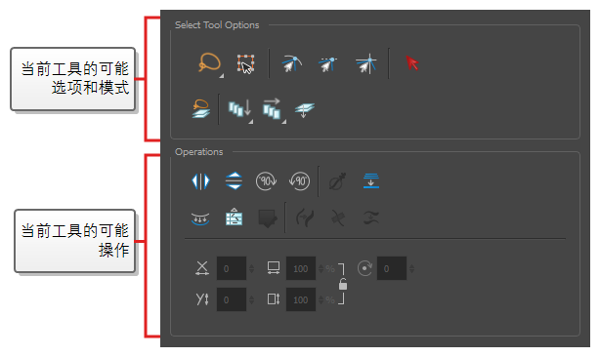Screen dimensions: 600x357
Task: Click the Smooth operation icon
Action: [200, 218]
